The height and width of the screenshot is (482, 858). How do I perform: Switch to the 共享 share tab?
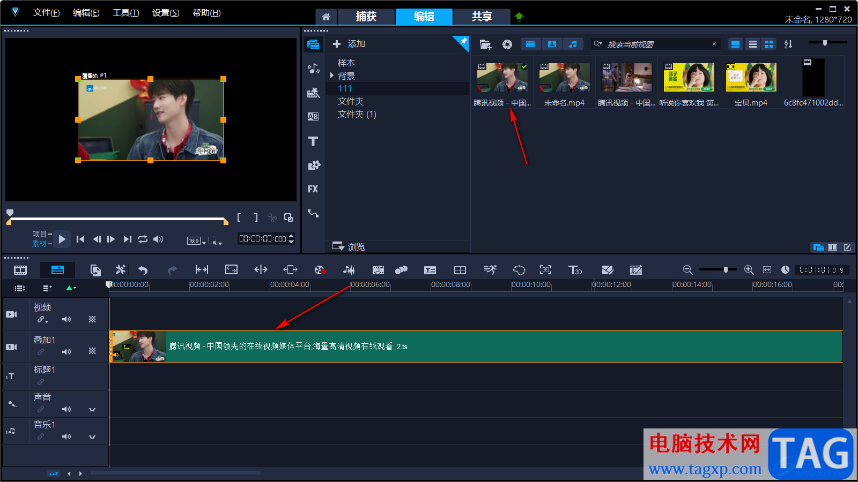click(x=482, y=17)
